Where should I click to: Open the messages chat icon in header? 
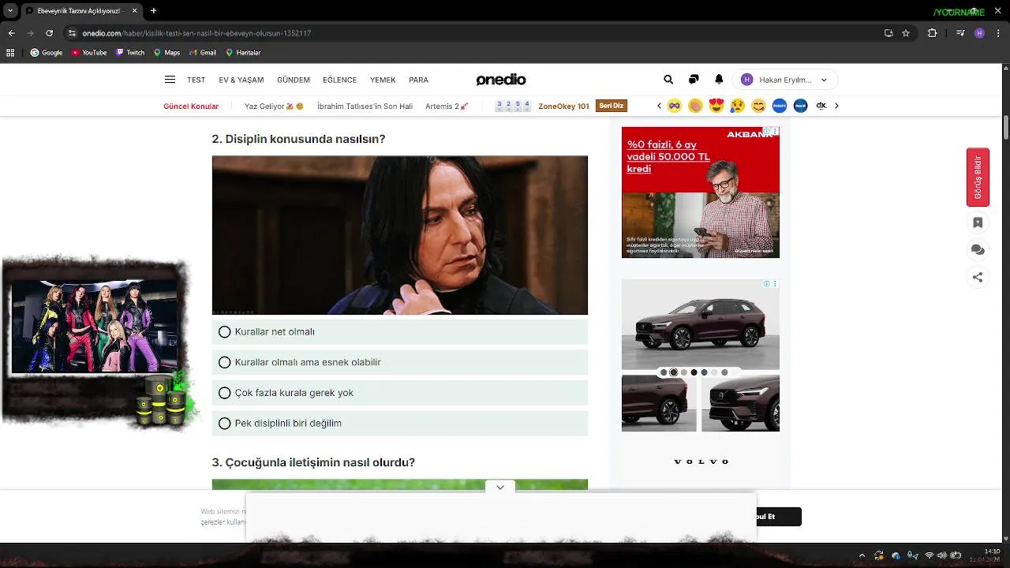[694, 80]
